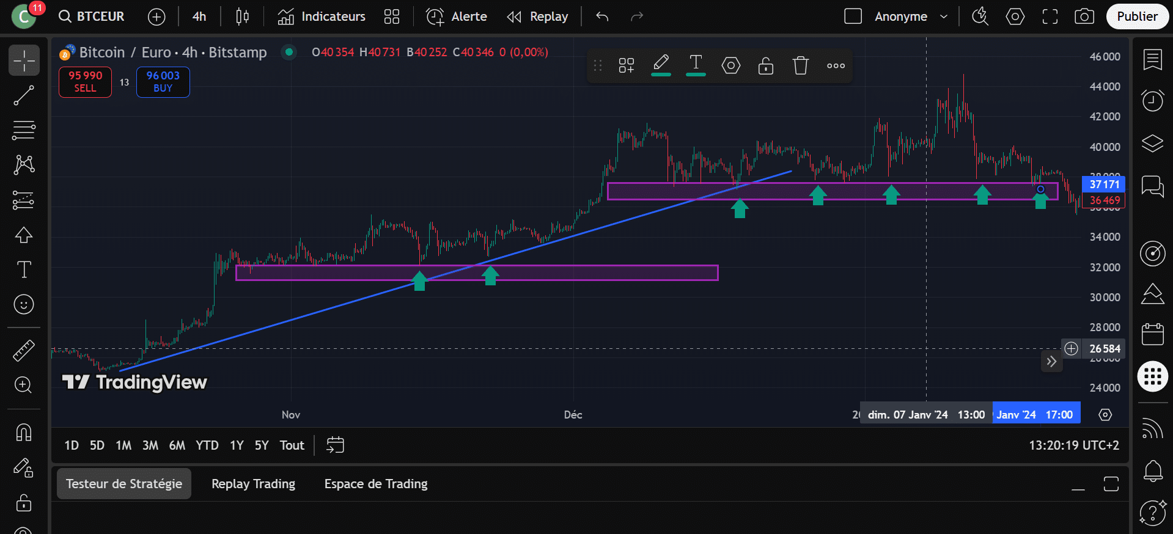Expand the Anonyme layout dropdown
Image resolution: width=1173 pixels, height=534 pixels.
pos(944,16)
